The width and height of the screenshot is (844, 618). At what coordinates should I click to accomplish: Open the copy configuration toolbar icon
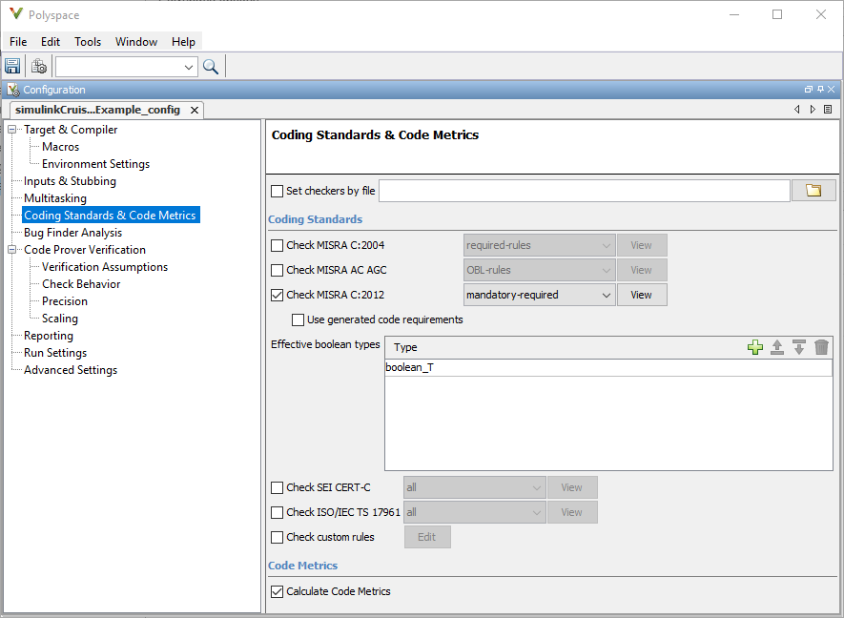point(38,66)
